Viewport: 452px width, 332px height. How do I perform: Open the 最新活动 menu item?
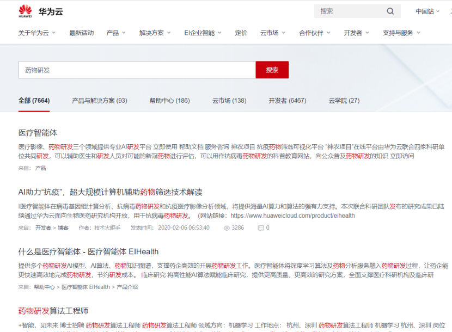(x=81, y=33)
